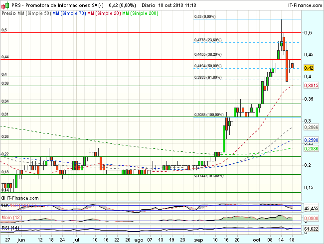Screen dimensions: 324x244
Task: Click the 0,45 price scale label
Action: [309, 55]
